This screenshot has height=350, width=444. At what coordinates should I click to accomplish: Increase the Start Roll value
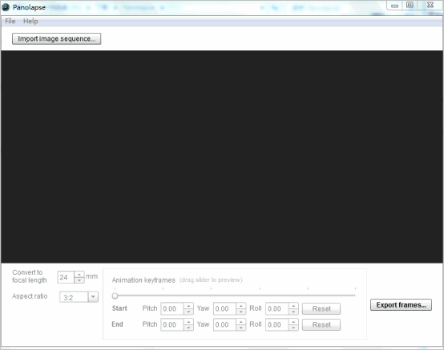pos(293,306)
